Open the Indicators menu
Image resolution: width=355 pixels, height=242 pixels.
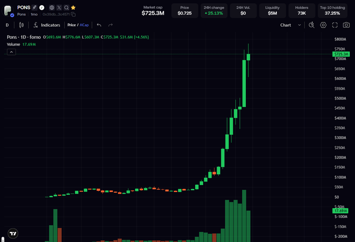click(x=47, y=25)
